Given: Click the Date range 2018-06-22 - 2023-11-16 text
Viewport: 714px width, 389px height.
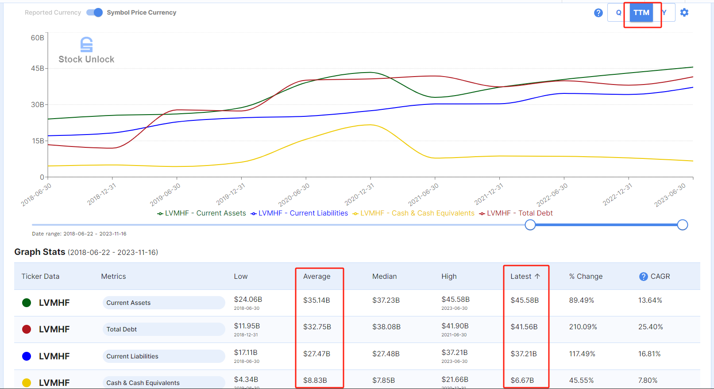Looking at the screenshot, I should tap(79, 234).
